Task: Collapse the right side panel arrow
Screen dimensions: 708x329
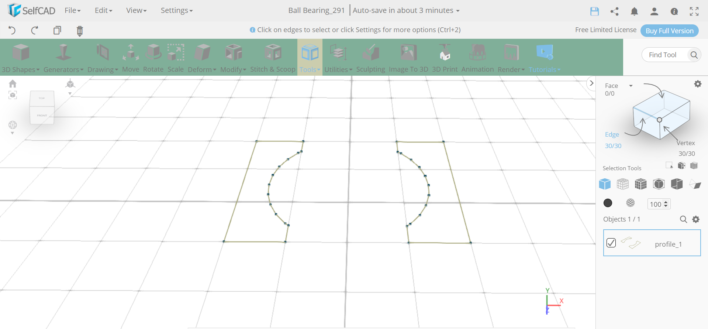Action: (x=591, y=83)
